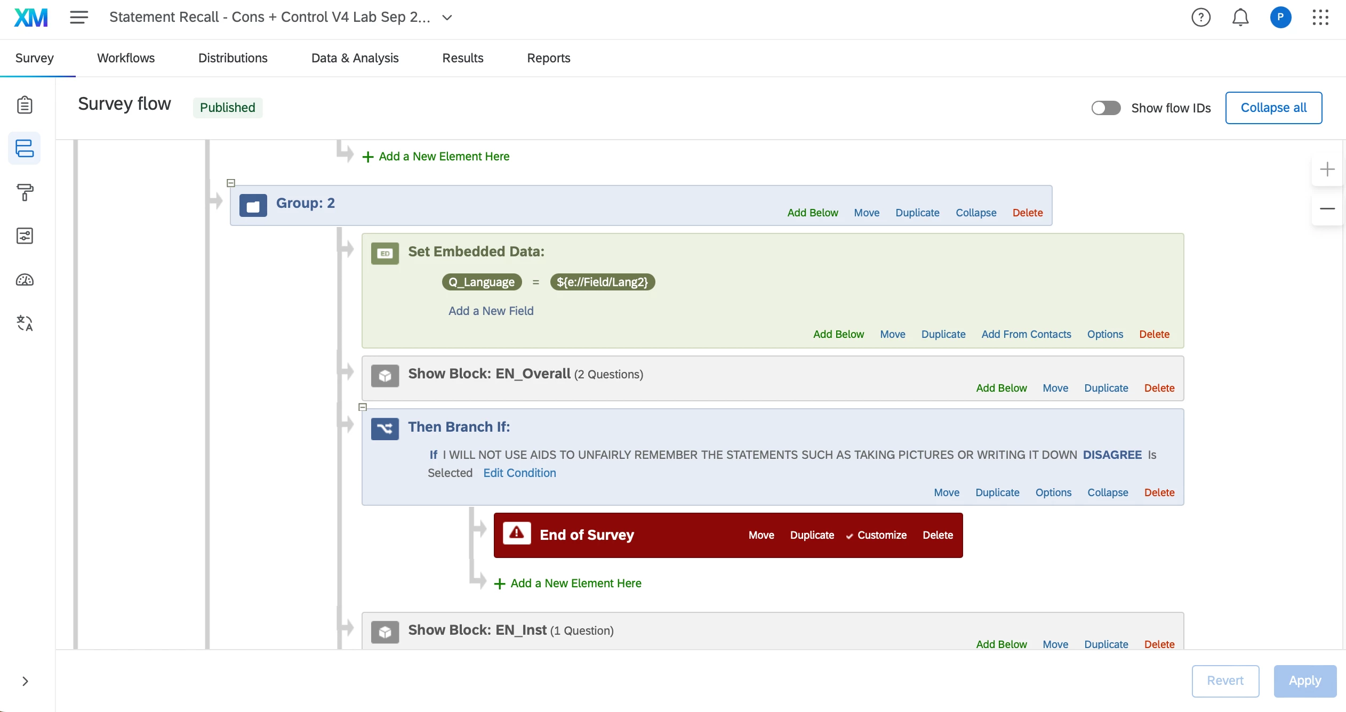Open the nine-dot app switcher grid
The image size is (1346, 712).
(1320, 18)
